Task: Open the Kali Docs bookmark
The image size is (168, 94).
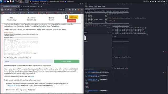Action: click(41, 13)
